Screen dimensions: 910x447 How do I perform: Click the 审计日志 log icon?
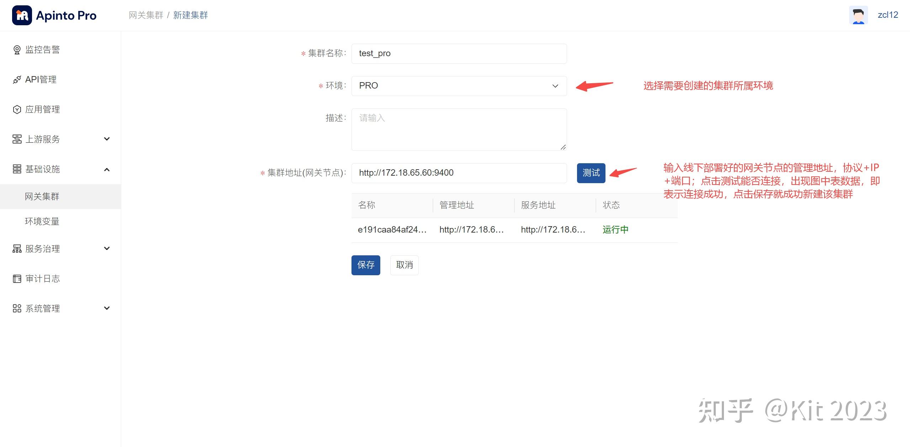pos(17,278)
